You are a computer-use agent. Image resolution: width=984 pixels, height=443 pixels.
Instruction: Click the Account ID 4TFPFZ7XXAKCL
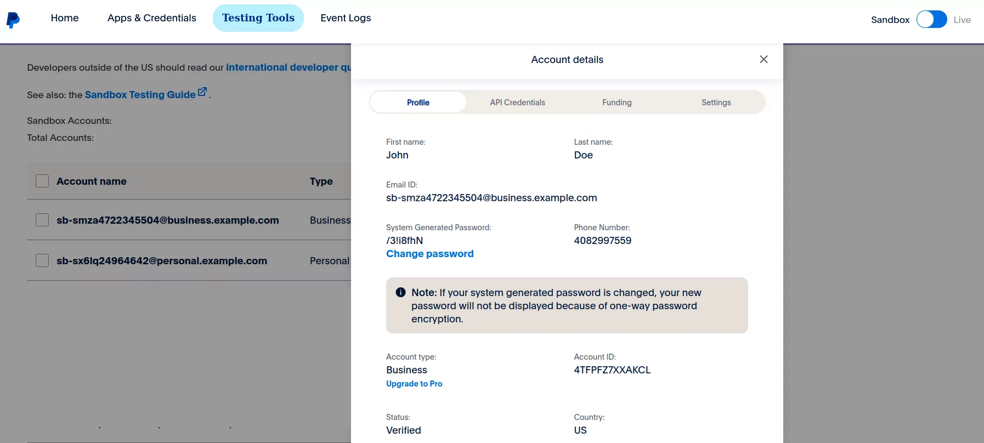612,370
